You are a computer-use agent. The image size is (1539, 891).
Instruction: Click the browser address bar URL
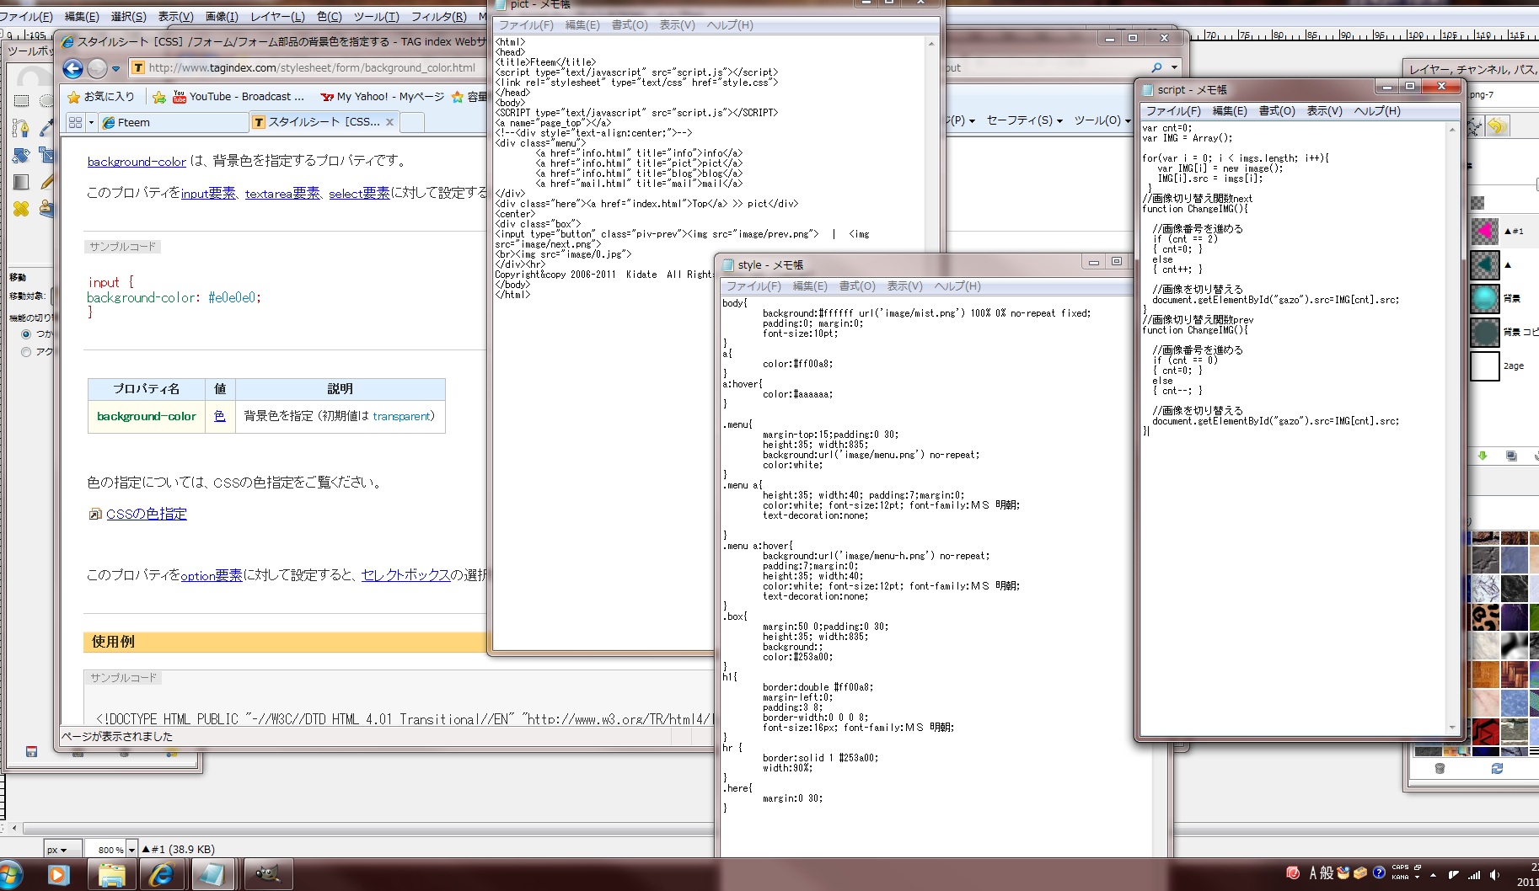[312, 68]
